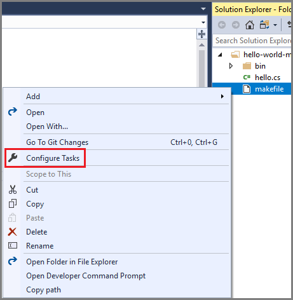Image resolution: width=293 pixels, height=300 pixels.
Task: Open the navigation bar dropdown arrow
Action: tap(203, 22)
